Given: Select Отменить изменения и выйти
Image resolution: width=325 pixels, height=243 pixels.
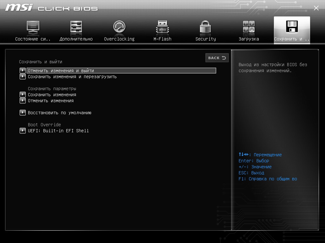Looking at the screenshot, I should coord(122,71).
